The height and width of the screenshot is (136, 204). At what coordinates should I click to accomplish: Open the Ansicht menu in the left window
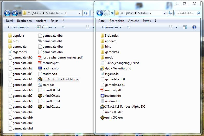(x=41, y=21)
